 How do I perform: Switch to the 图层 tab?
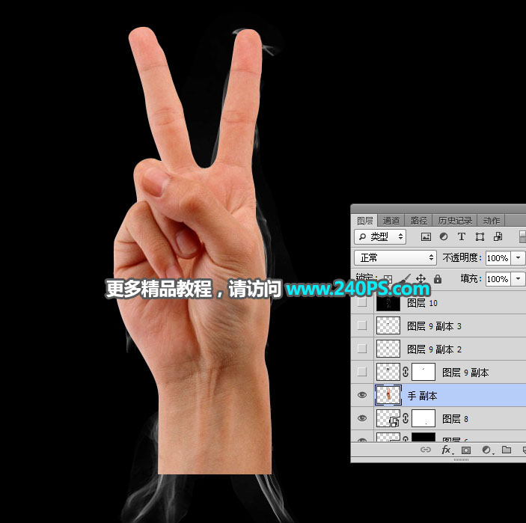click(364, 221)
